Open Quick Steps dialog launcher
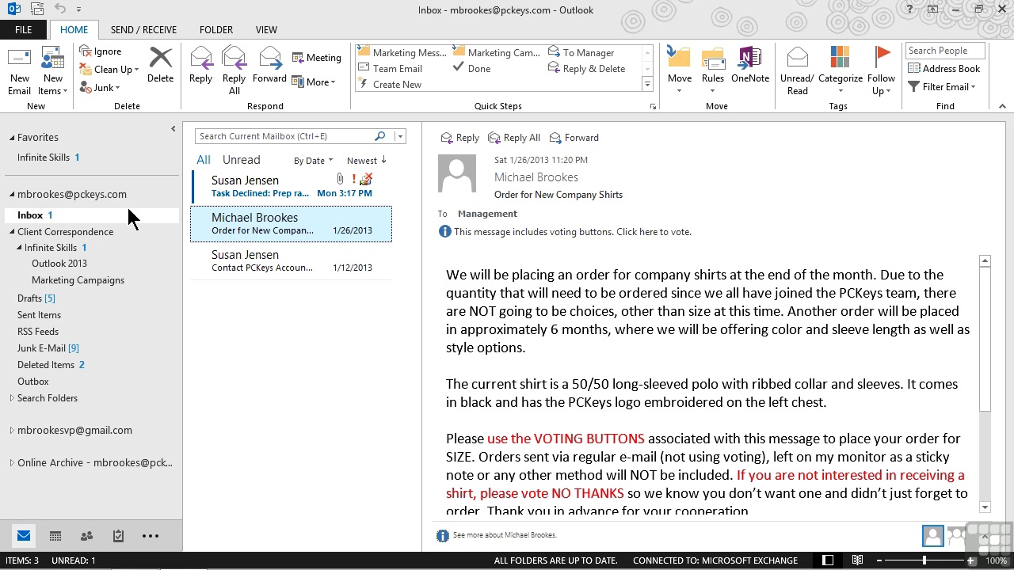 pyautogui.click(x=653, y=106)
